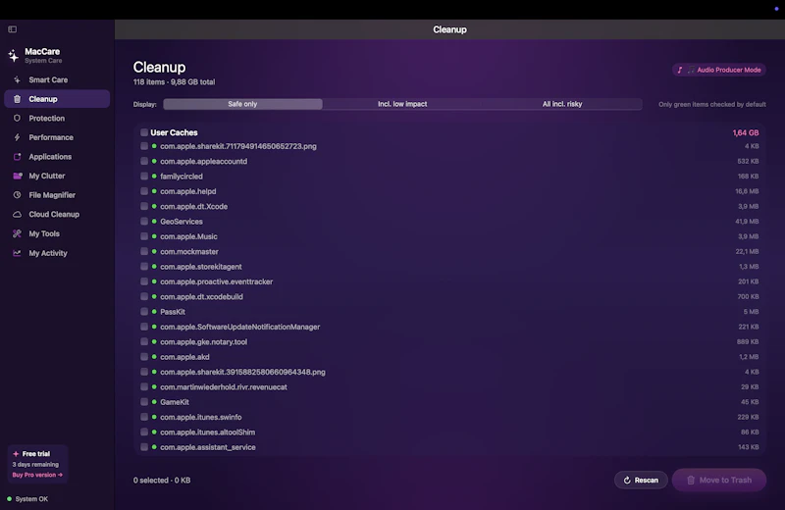Click com.apple.SoftwareUpdateNotificationManager entry
The height and width of the screenshot is (510, 785).
pyautogui.click(x=239, y=327)
